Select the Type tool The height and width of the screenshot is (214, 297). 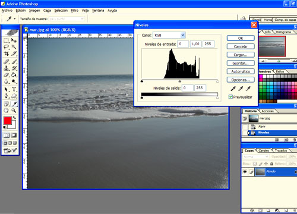tap(14, 89)
